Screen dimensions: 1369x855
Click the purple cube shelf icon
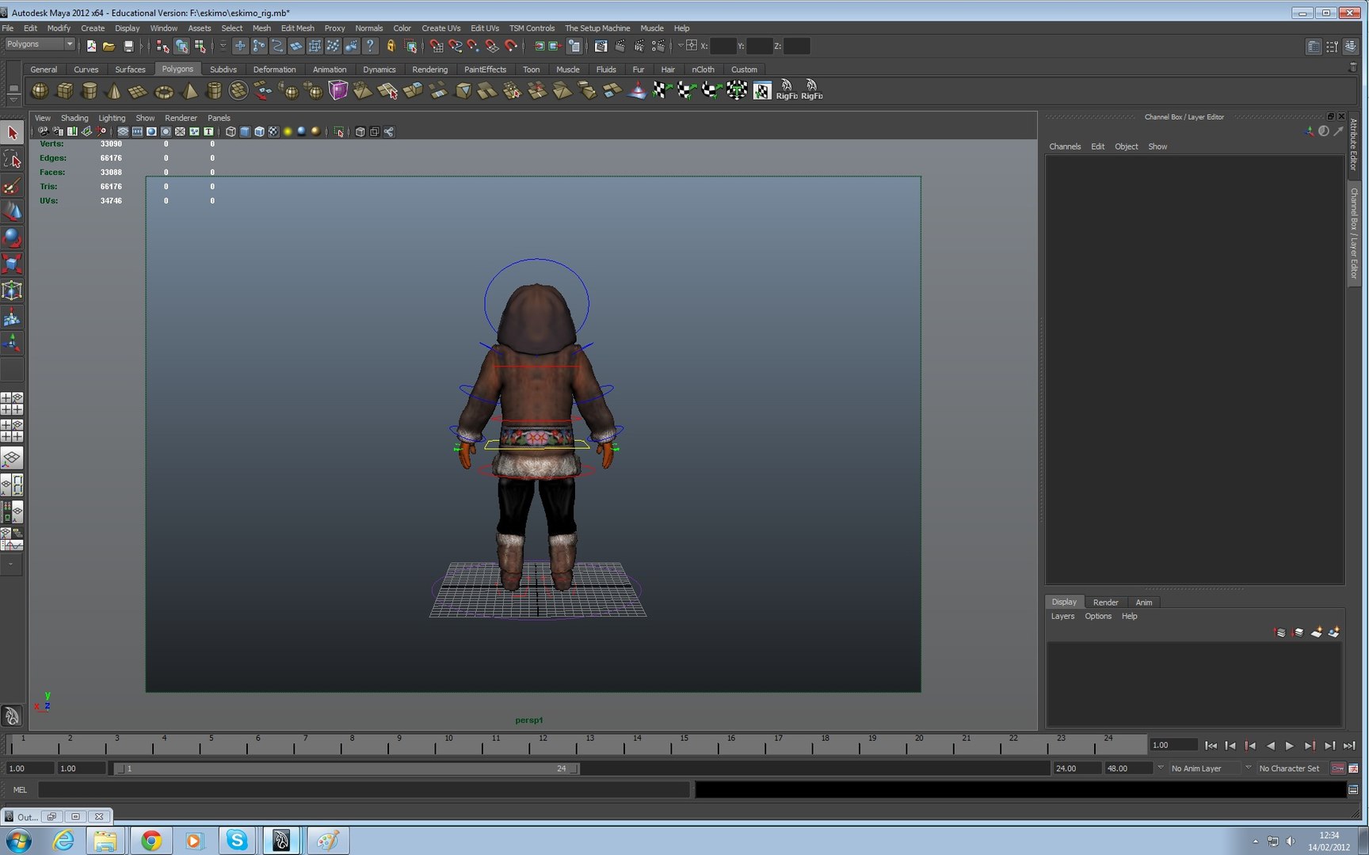338,91
